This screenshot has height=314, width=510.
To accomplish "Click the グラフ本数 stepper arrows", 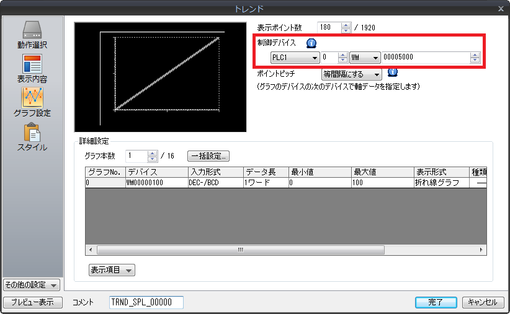I will coord(152,156).
